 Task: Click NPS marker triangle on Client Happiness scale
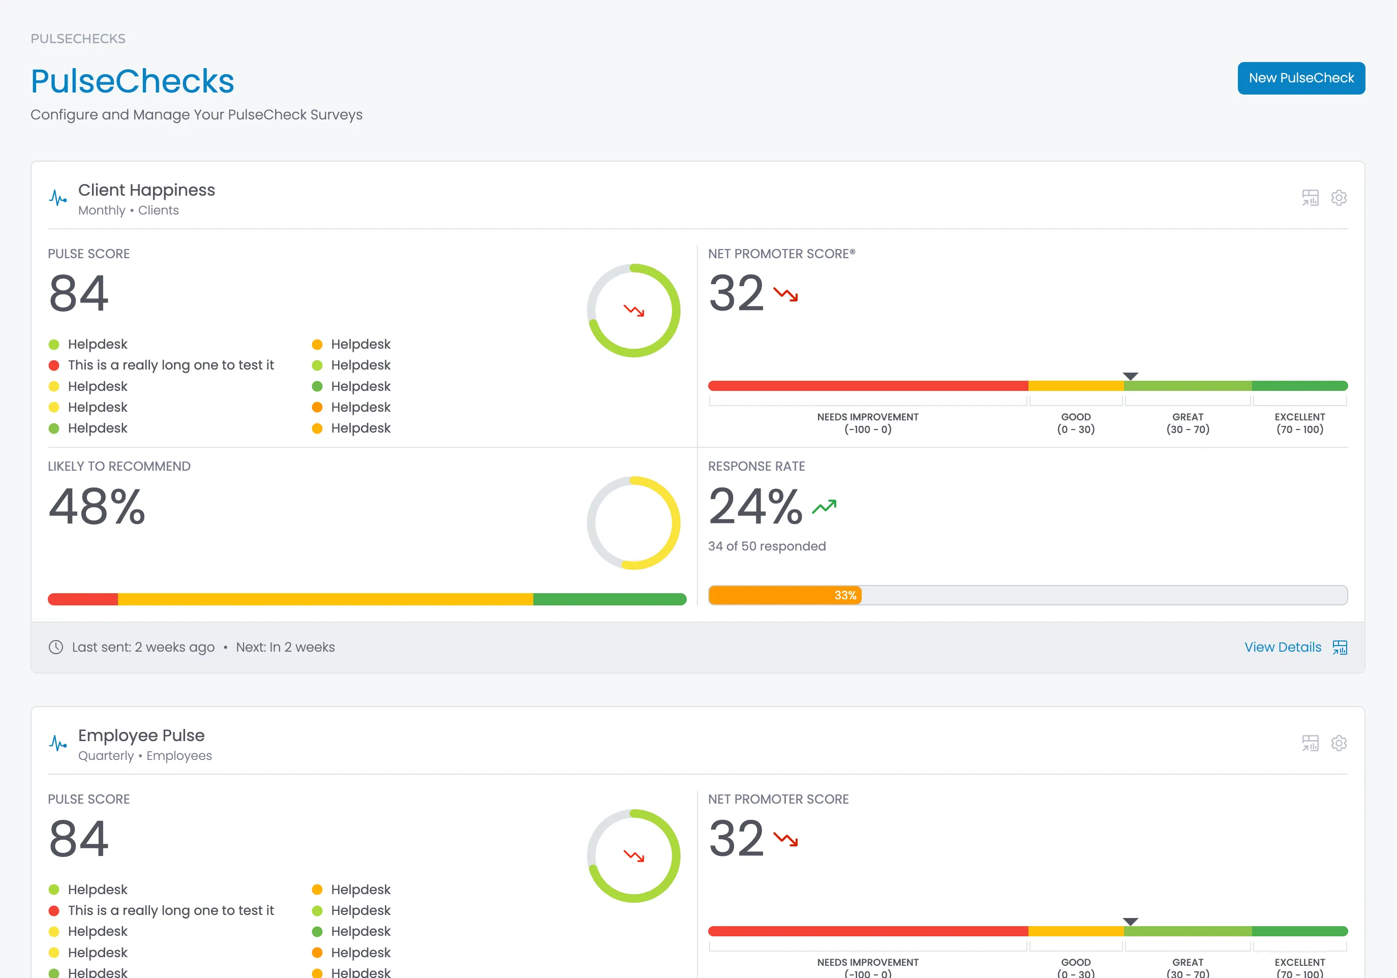[x=1130, y=376]
